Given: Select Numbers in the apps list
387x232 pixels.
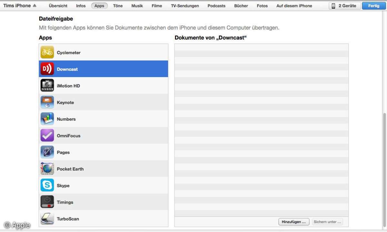Looking at the screenshot, I should (104, 119).
